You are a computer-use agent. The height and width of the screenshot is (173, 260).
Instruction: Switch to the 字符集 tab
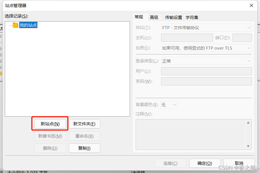[191, 17]
